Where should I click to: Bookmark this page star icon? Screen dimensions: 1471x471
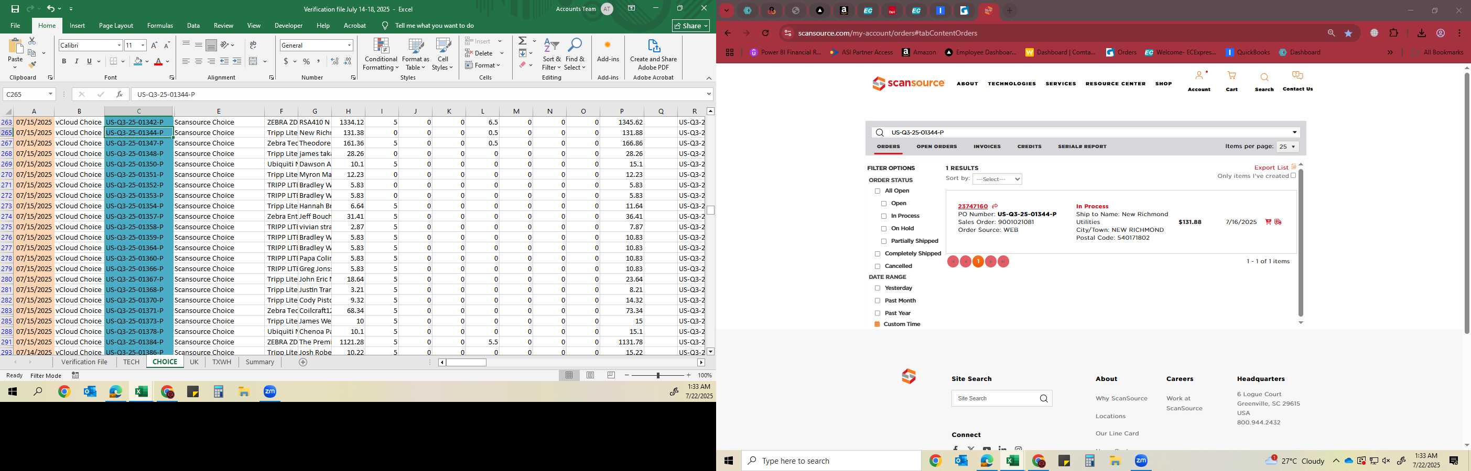point(1348,33)
